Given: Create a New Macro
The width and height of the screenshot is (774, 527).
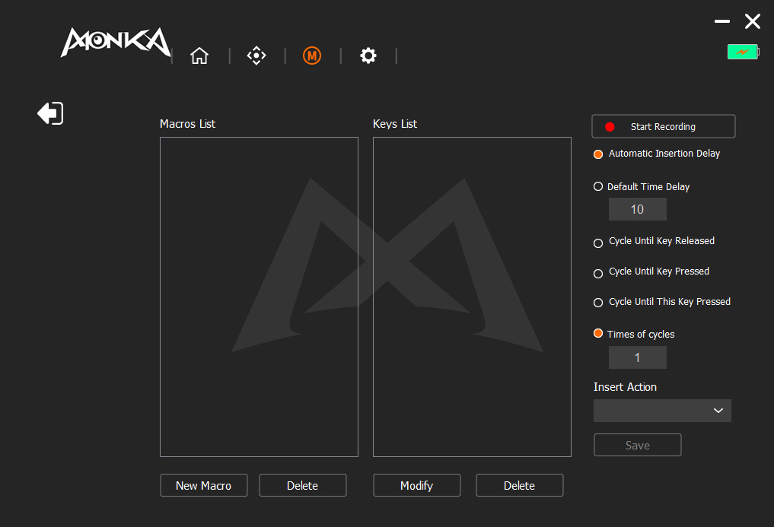Looking at the screenshot, I should [x=203, y=485].
